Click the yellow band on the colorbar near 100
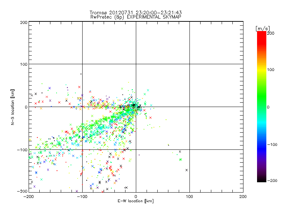 262,70
